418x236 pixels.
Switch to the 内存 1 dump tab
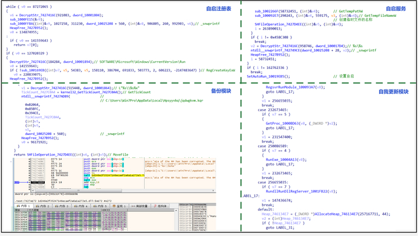[24, 206]
